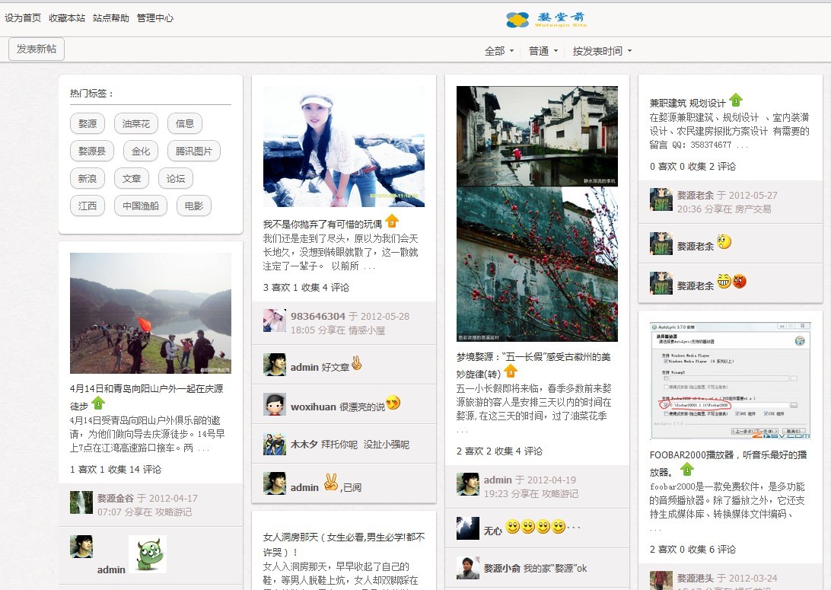Select the 信息 hot tag
The image size is (831, 590).
click(184, 123)
